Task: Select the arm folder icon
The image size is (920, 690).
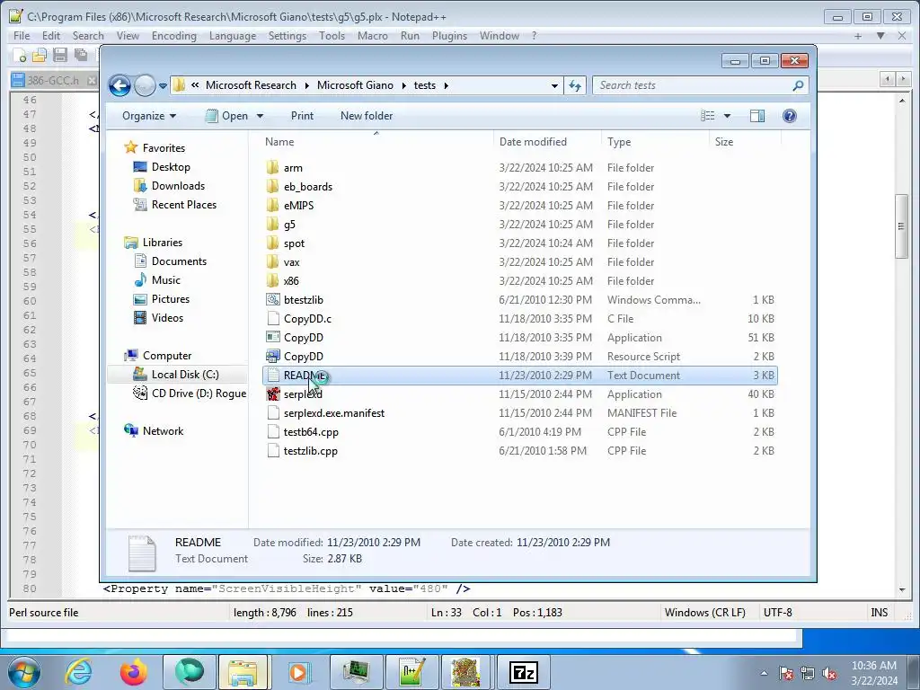Action: point(272,168)
